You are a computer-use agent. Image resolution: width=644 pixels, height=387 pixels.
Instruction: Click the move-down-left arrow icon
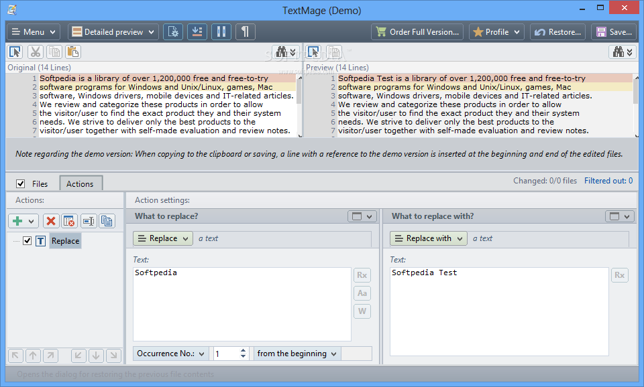(x=78, y=356)
